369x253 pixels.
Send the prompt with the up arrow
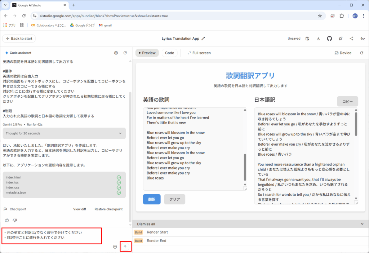125,247
